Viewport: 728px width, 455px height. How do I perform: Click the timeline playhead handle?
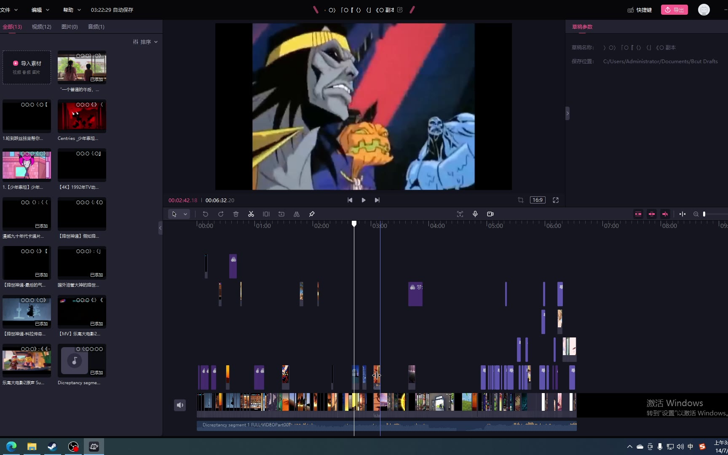354,224
